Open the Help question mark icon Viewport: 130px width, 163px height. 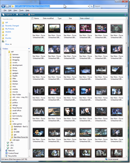point(125,14)
